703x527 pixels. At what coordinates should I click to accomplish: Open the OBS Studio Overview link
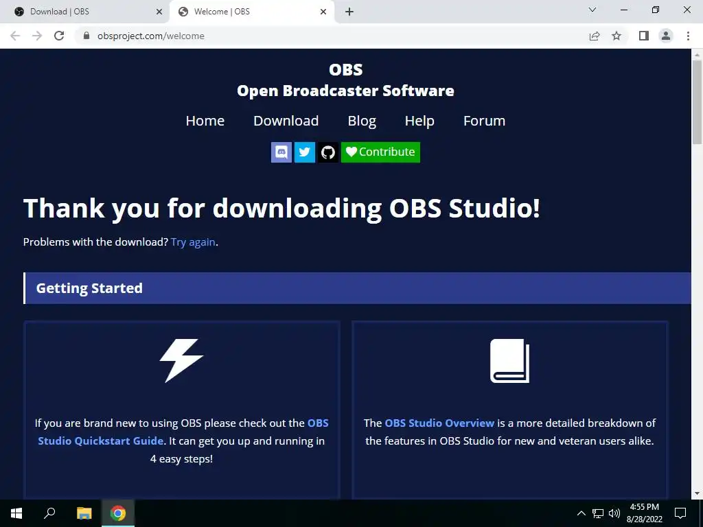coord(439,423)
